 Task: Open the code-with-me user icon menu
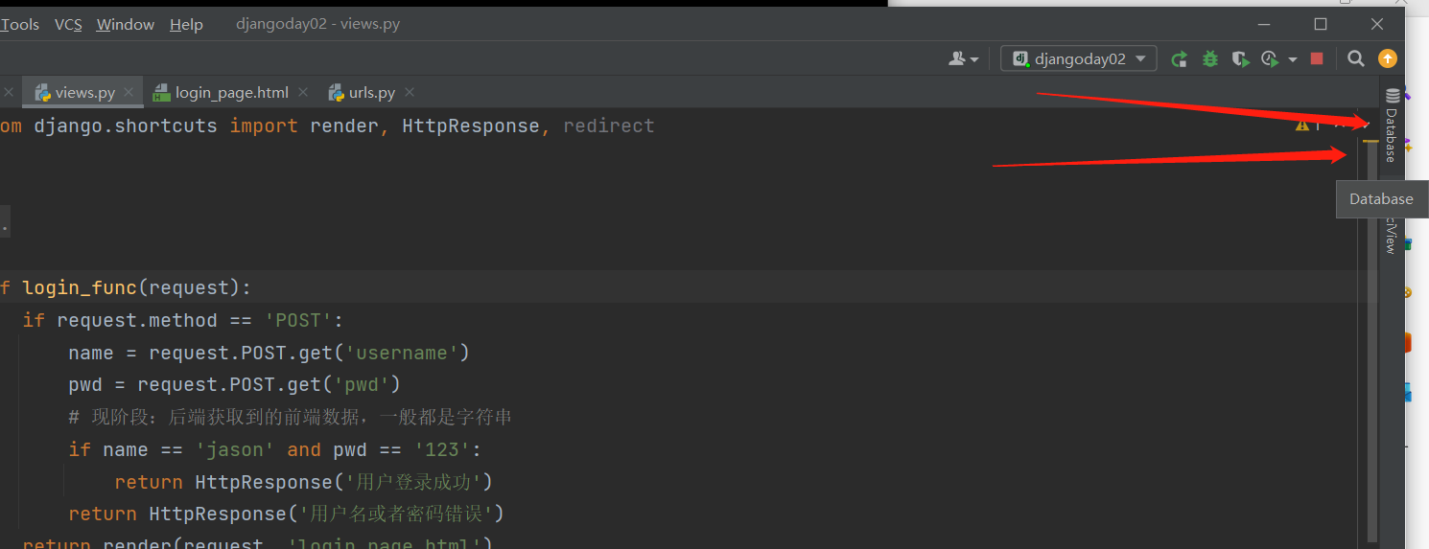(x=963, y=59)
